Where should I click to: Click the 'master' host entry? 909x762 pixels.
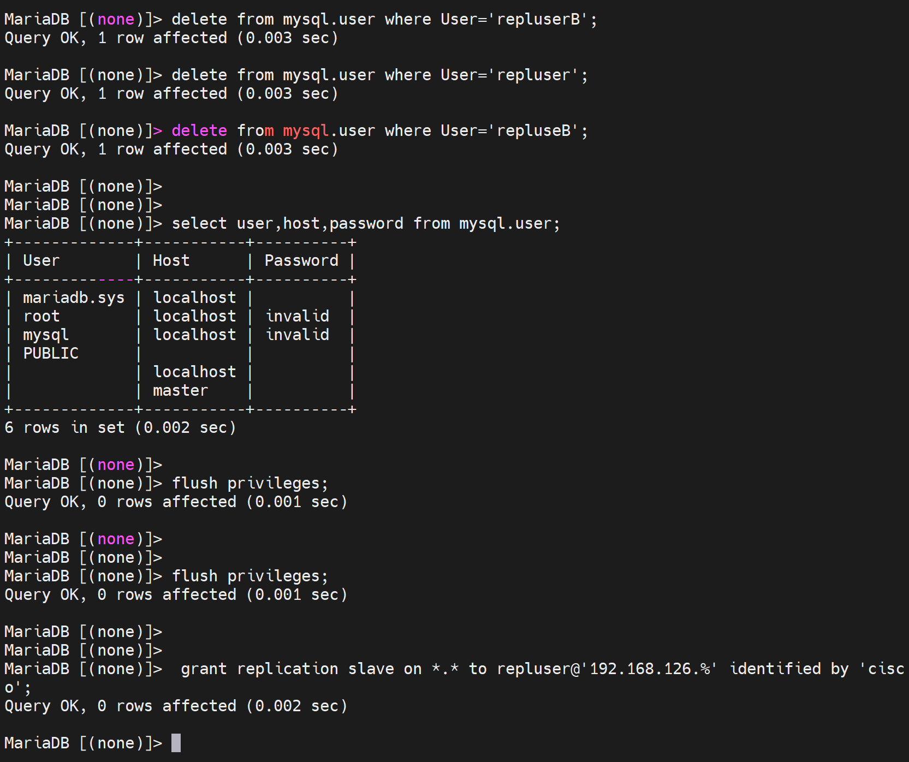point(180,390)
